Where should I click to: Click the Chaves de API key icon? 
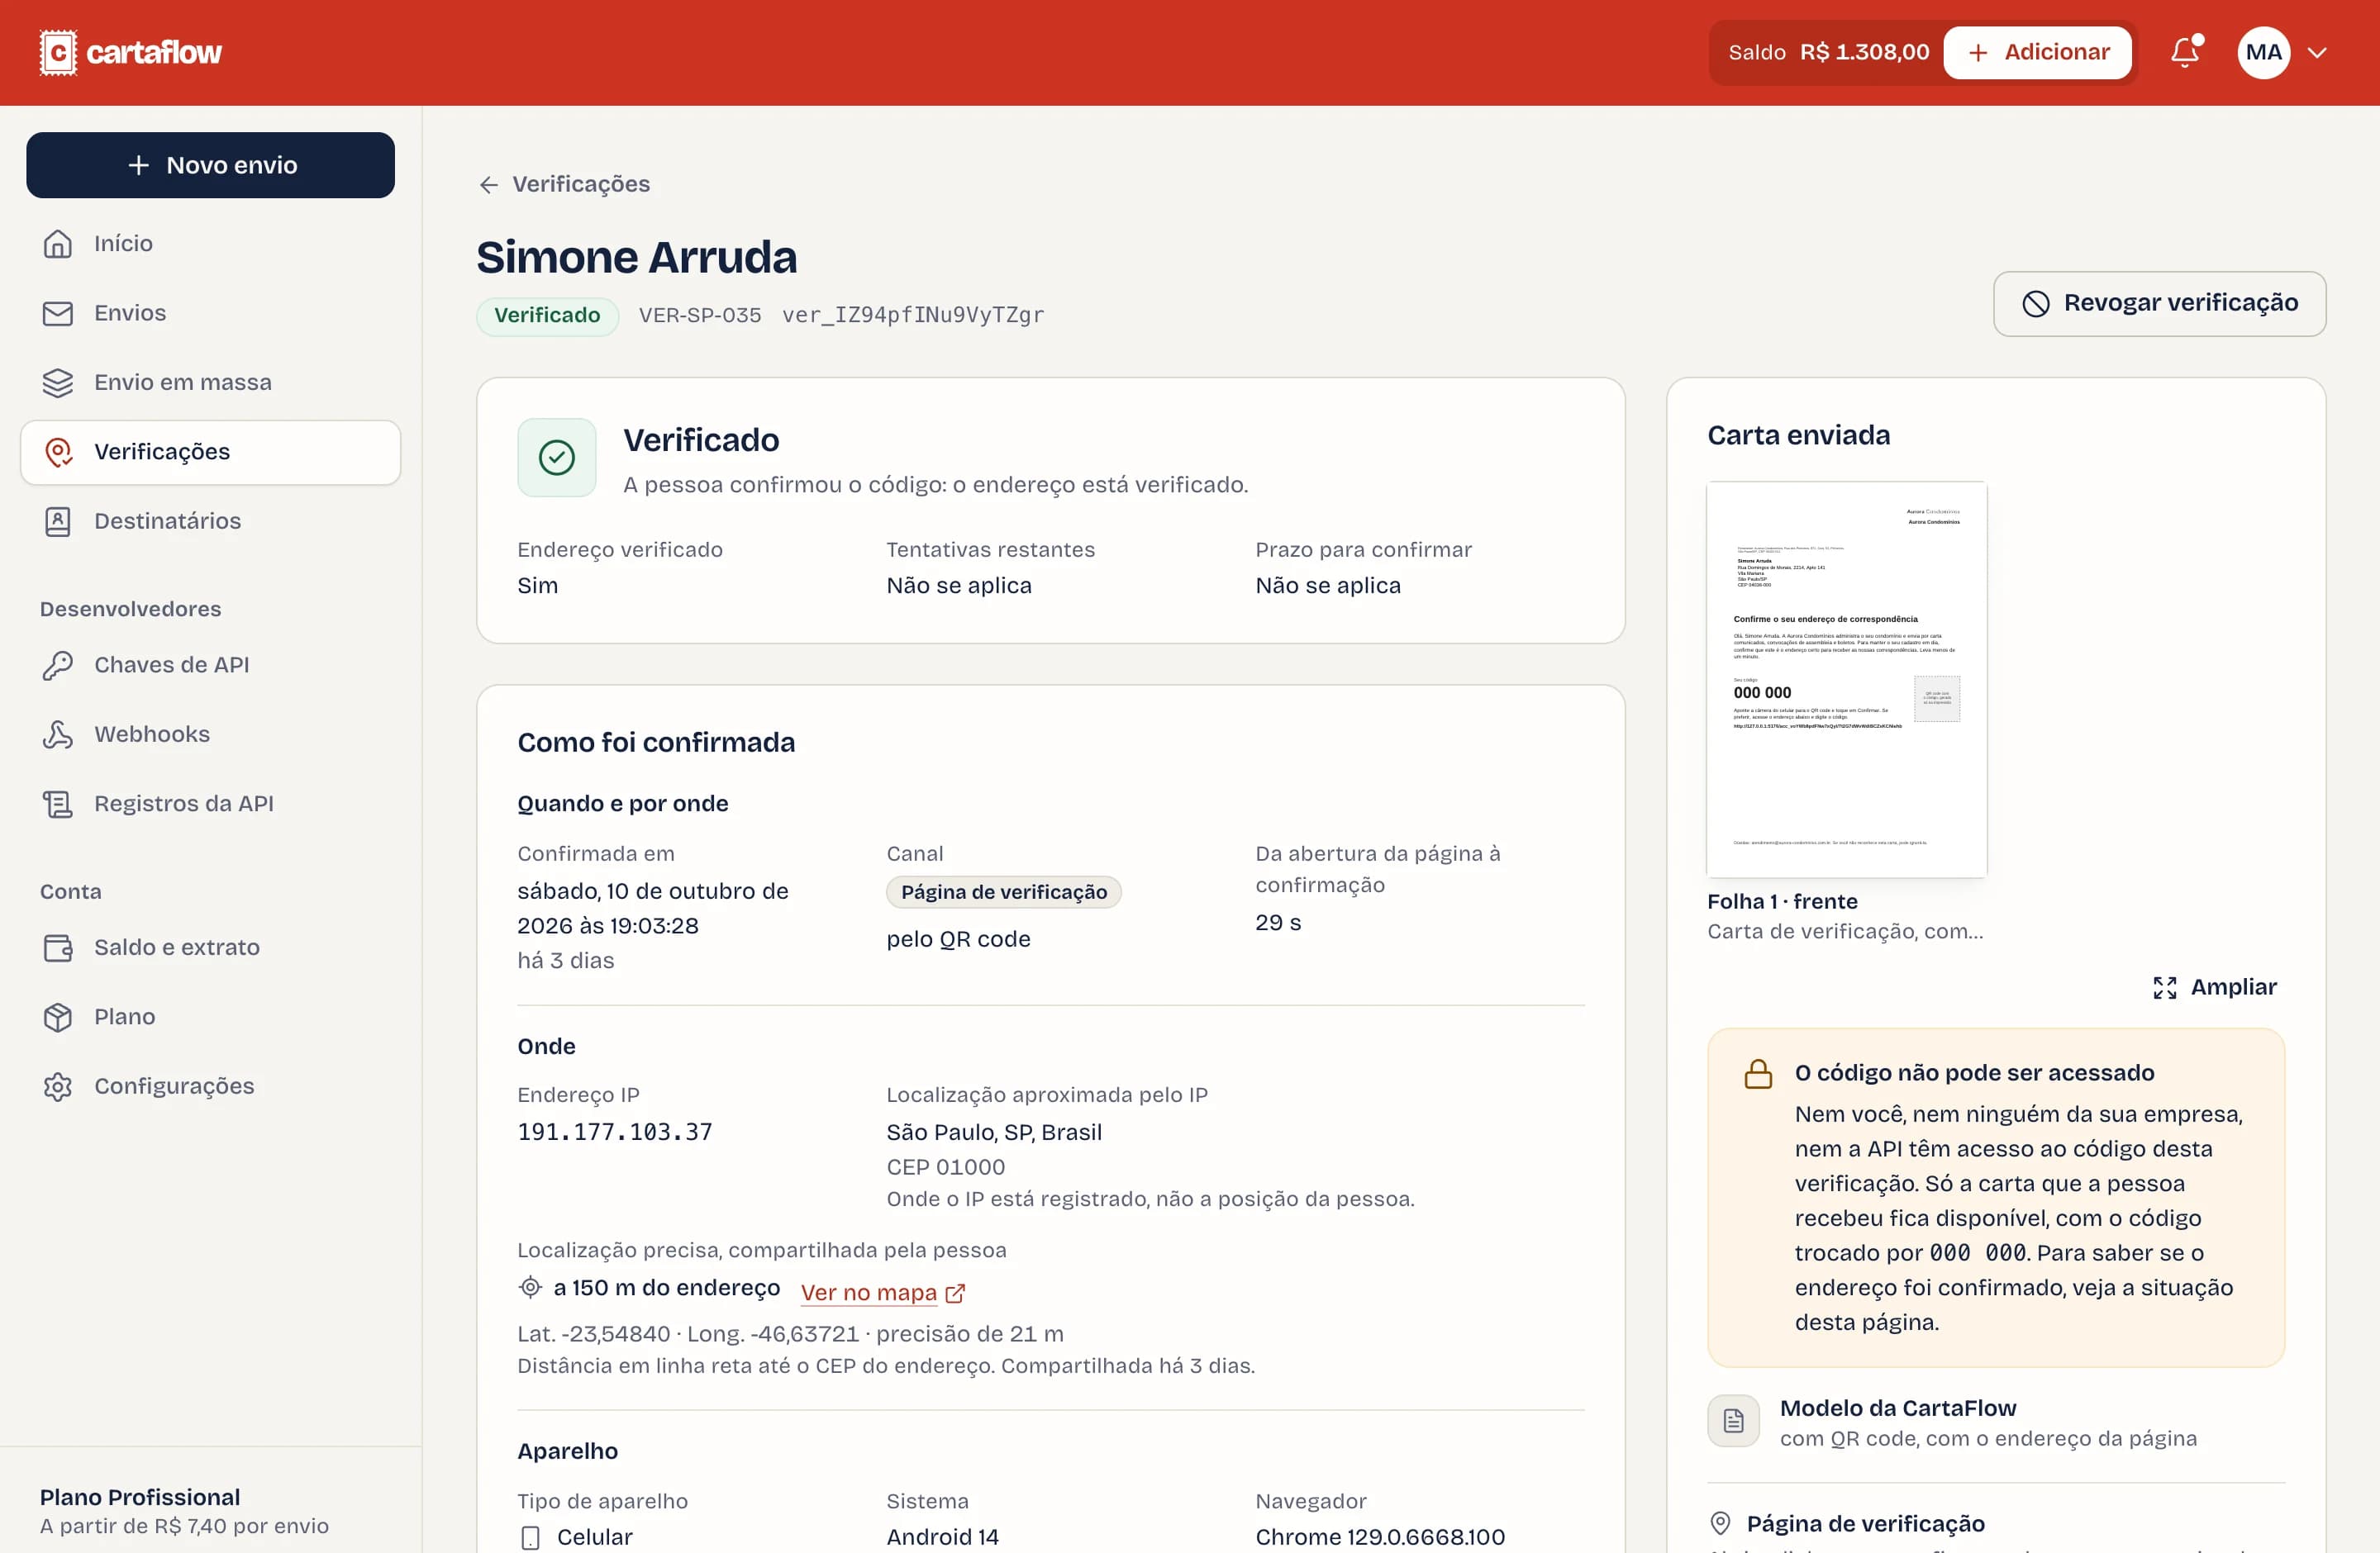tap(58, 666)
